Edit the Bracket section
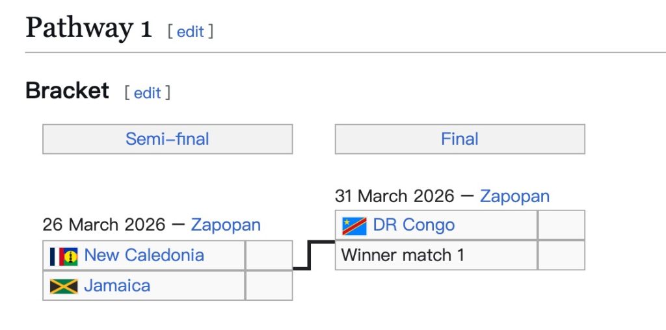The height and width of the screenshot is (330, 666). pos(148,93)
